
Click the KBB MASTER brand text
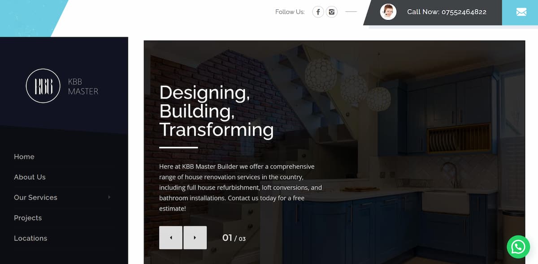[83, 86]
